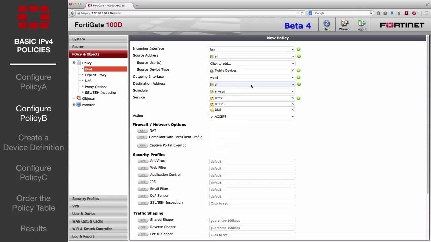Enable the IPS toggle

(143, 182)
